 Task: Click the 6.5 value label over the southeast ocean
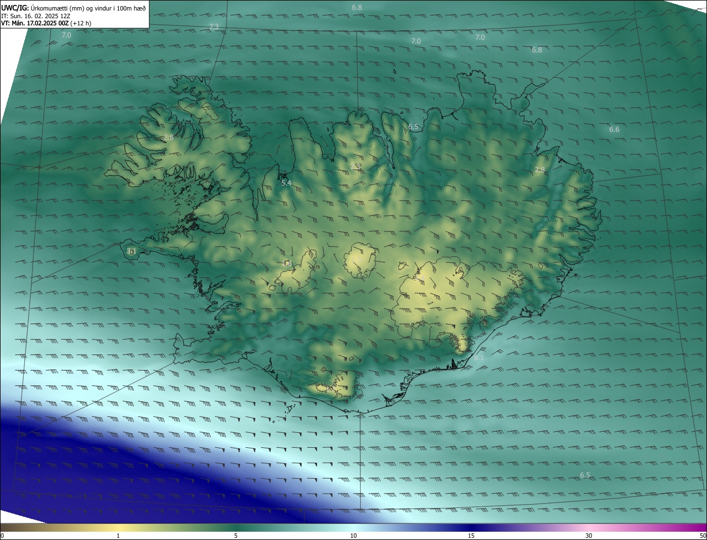tap(585, 475)
